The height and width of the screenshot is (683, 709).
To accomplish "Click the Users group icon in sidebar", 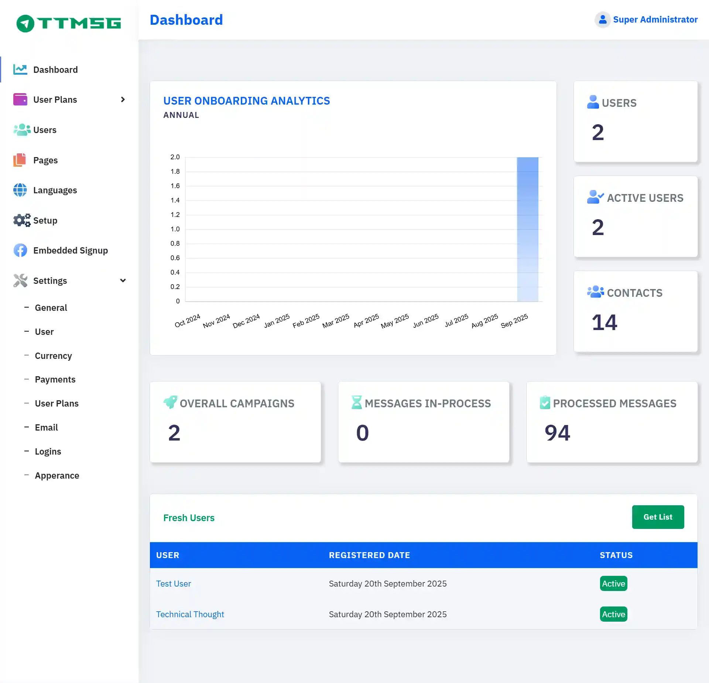I will pos(22,130).
